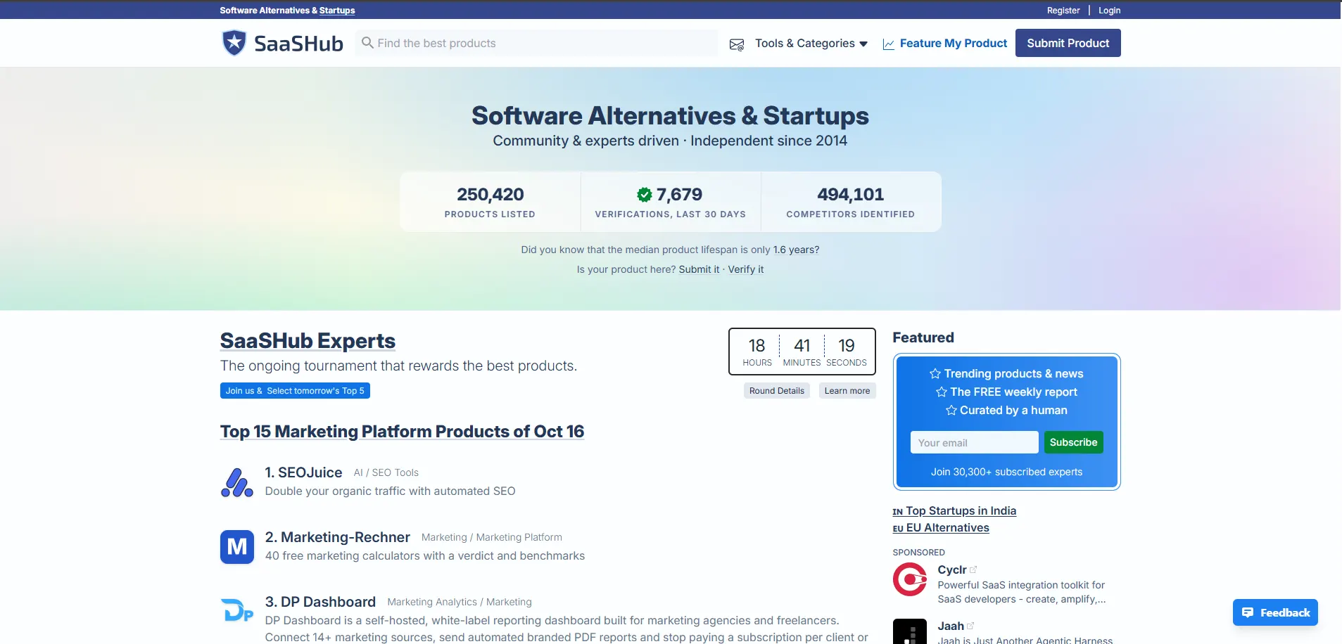Click the Verify it link
This screenshot has height=644, width=1342.
coord(746,269)
